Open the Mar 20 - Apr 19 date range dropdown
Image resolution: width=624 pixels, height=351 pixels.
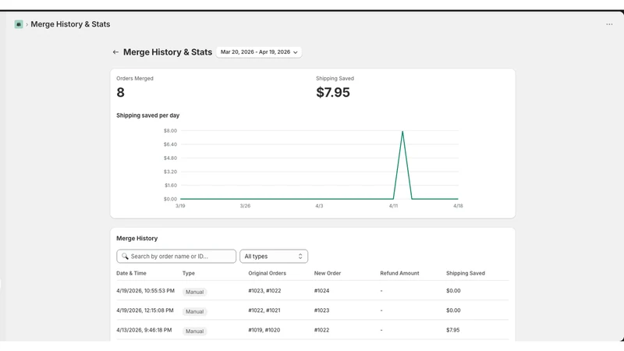tap(259, 52)
